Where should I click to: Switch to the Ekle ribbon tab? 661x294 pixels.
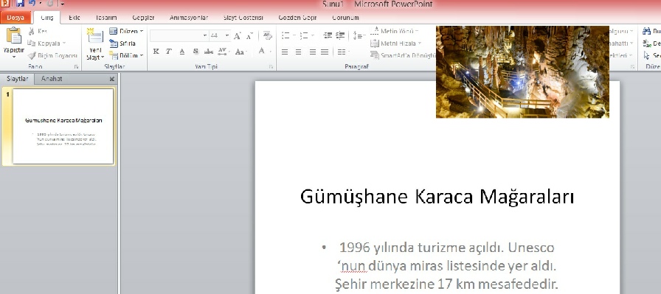pyautogui.click(x=75, y=18)
